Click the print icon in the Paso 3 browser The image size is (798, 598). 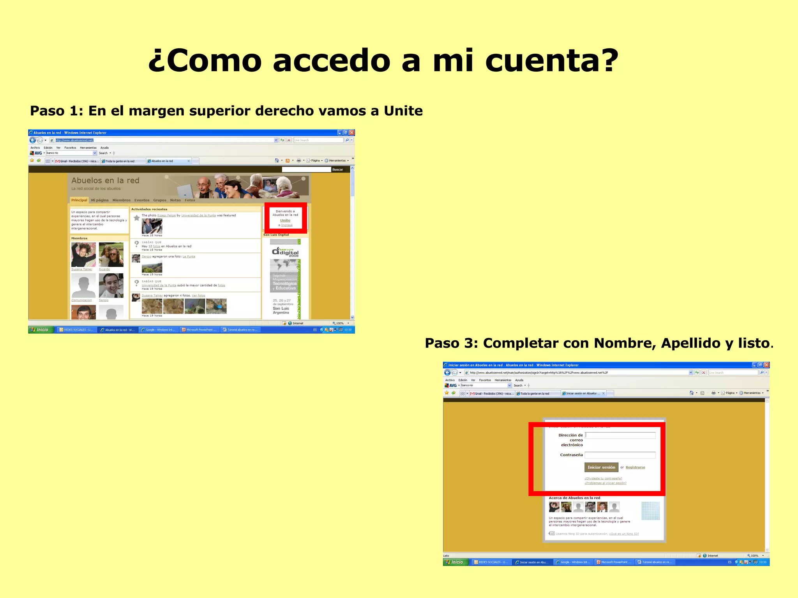[x=713, y=393]
